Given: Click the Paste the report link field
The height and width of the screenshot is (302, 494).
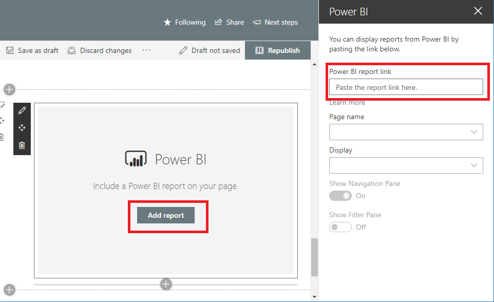Looking at the screenshot, I should 406,87.
